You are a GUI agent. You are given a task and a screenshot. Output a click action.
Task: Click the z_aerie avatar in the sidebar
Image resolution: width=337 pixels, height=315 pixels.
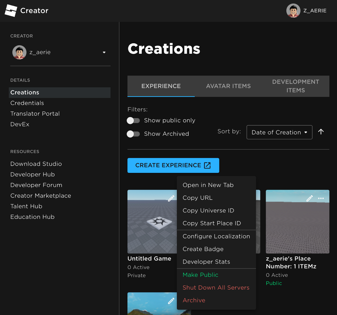coord(19,52)
